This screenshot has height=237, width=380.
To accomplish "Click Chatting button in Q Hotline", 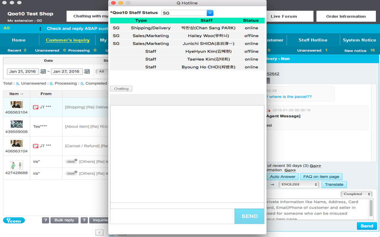I will pyautogui.click(x=121, y=89).
